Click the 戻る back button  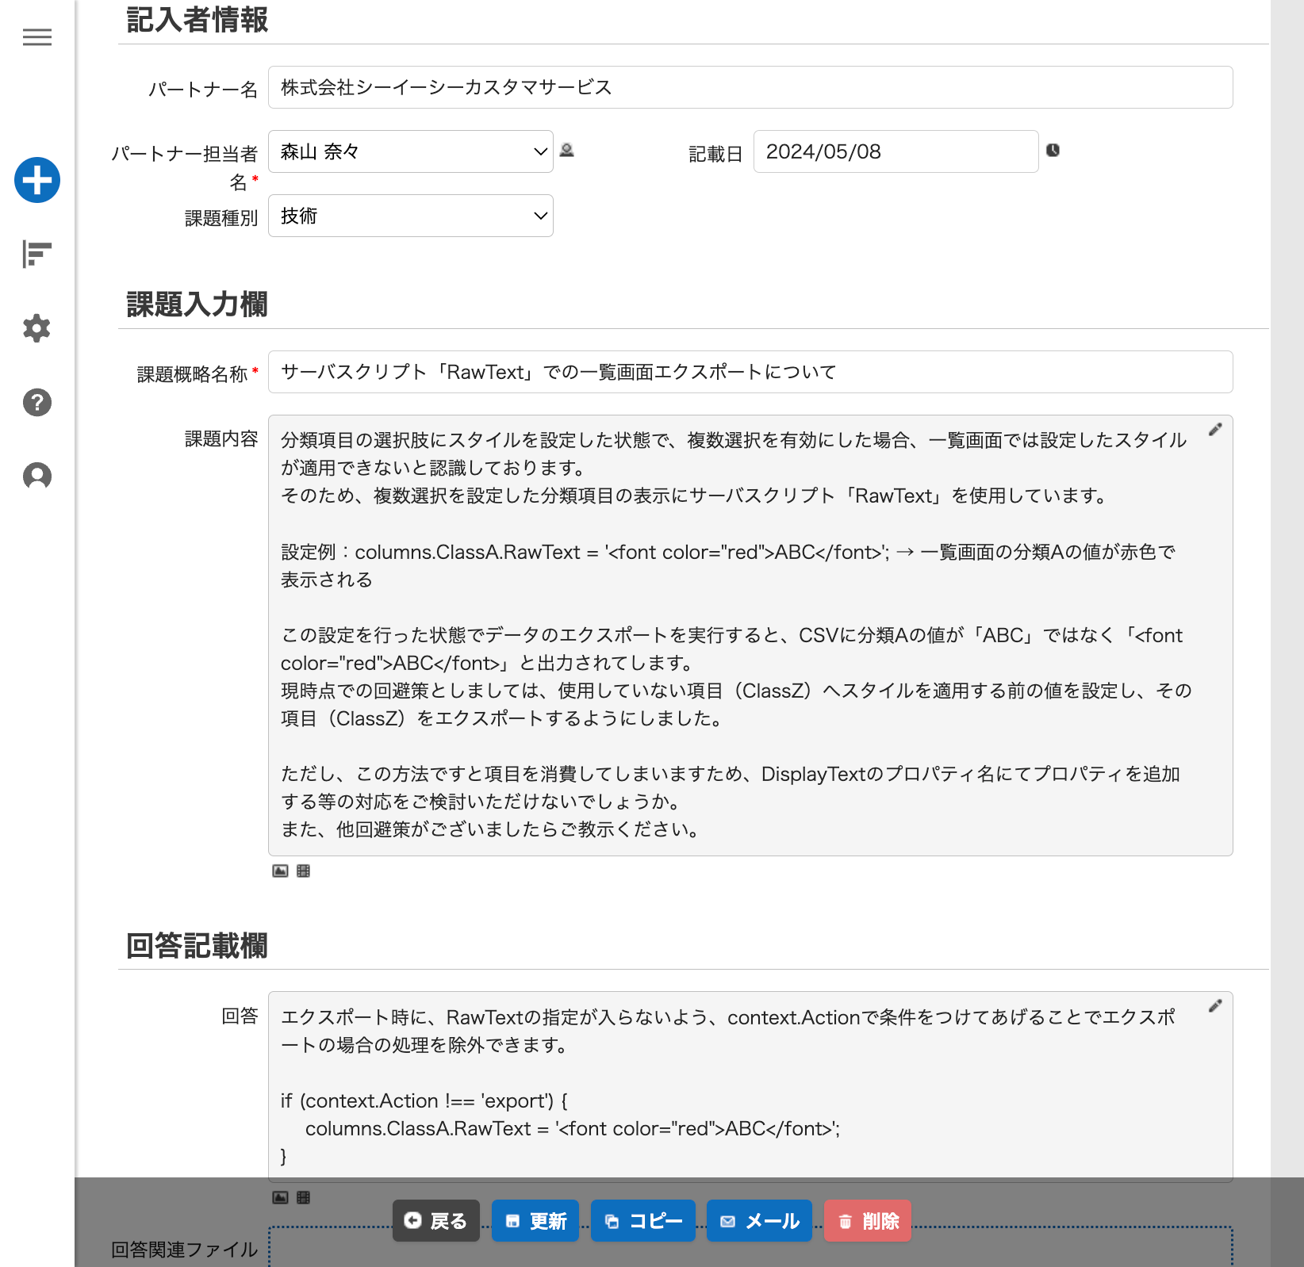[x=436, y=1220]
